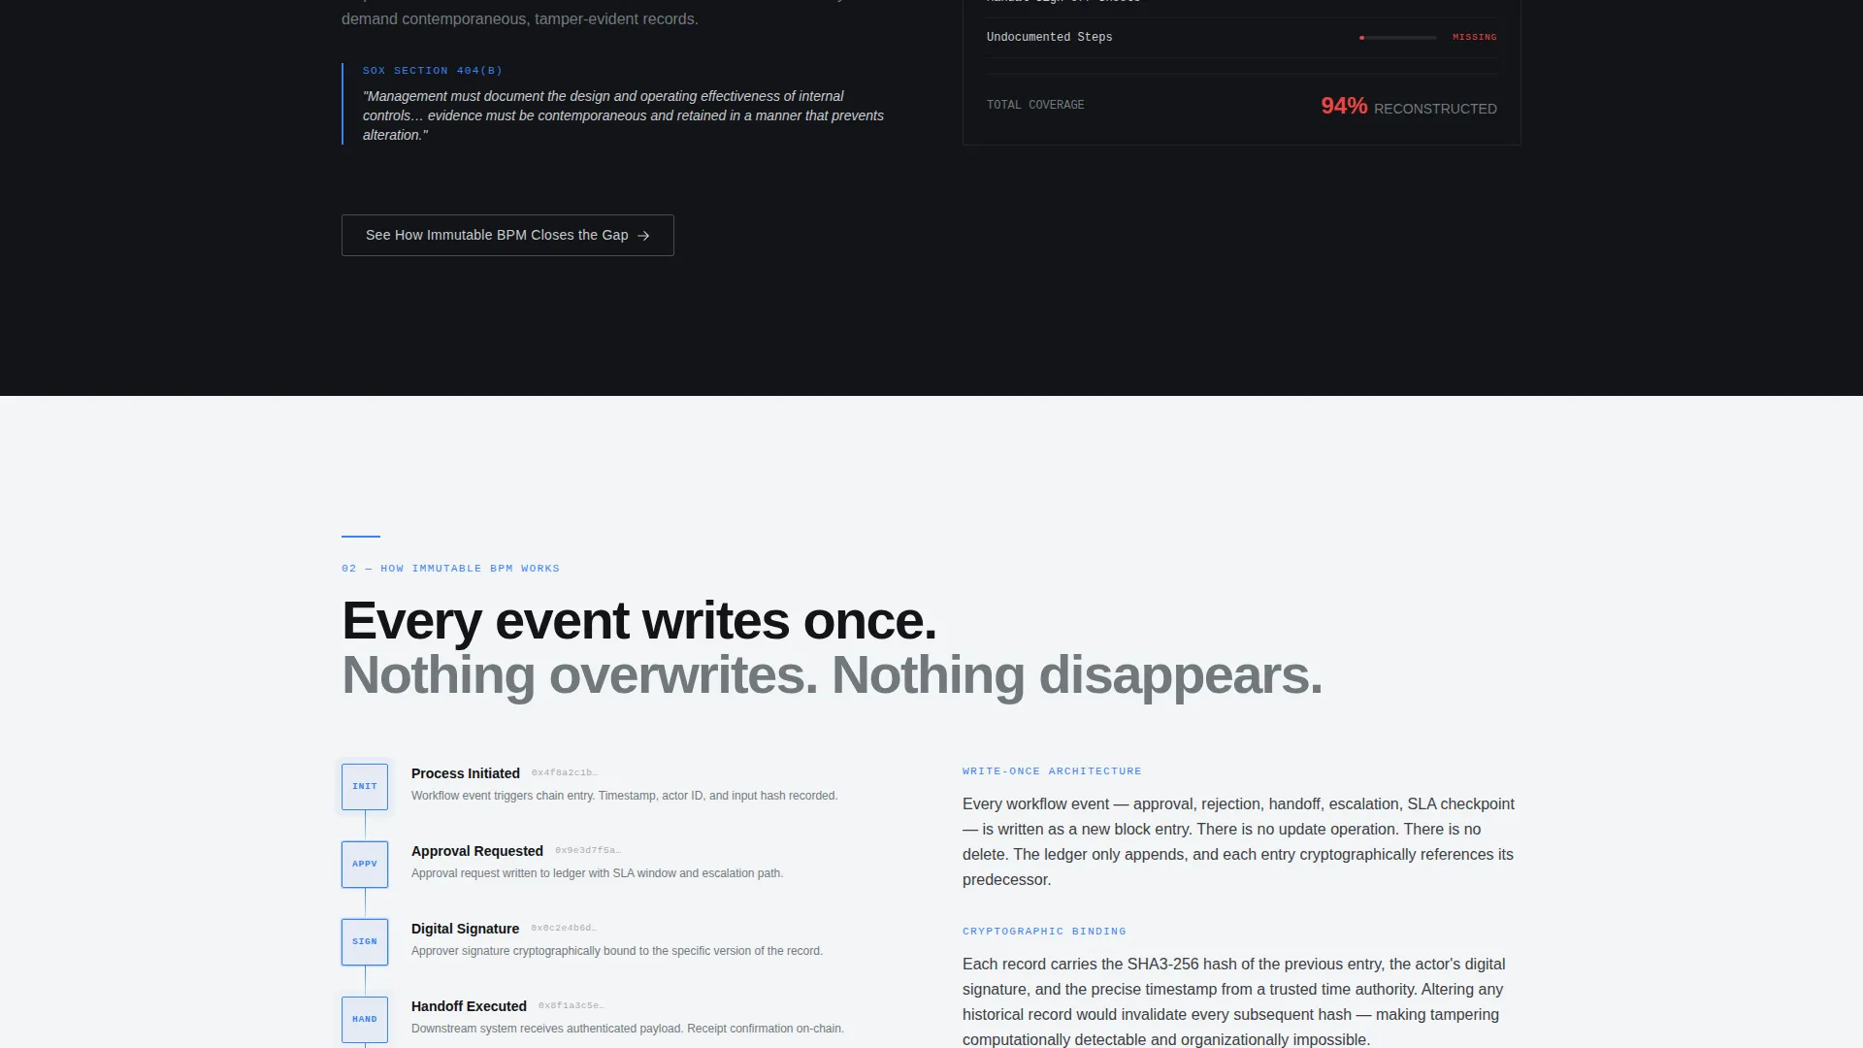Click the 'Undocumented Steps' coverage bar

pos(1398,38)
